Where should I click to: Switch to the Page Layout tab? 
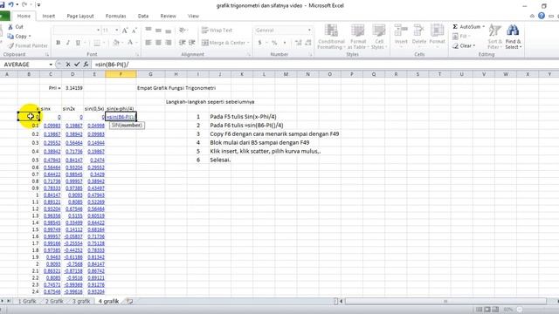click(80, 16)
